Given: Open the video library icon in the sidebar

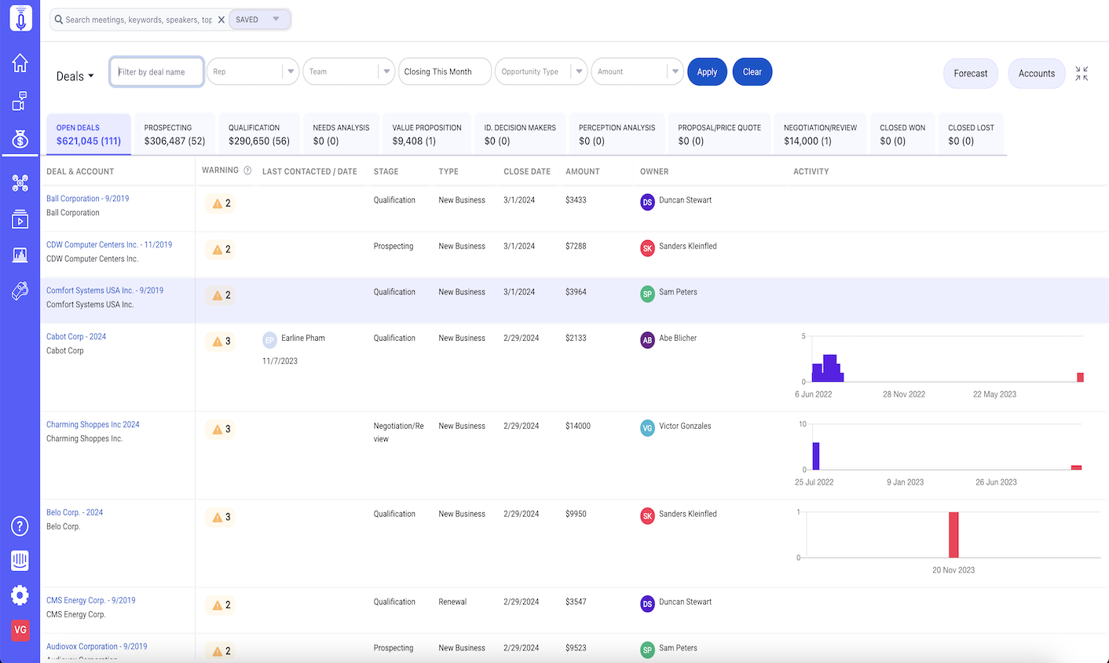Looking at the screenshot, I should tap(20, 218).
